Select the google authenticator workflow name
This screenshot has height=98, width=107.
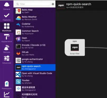32,59
